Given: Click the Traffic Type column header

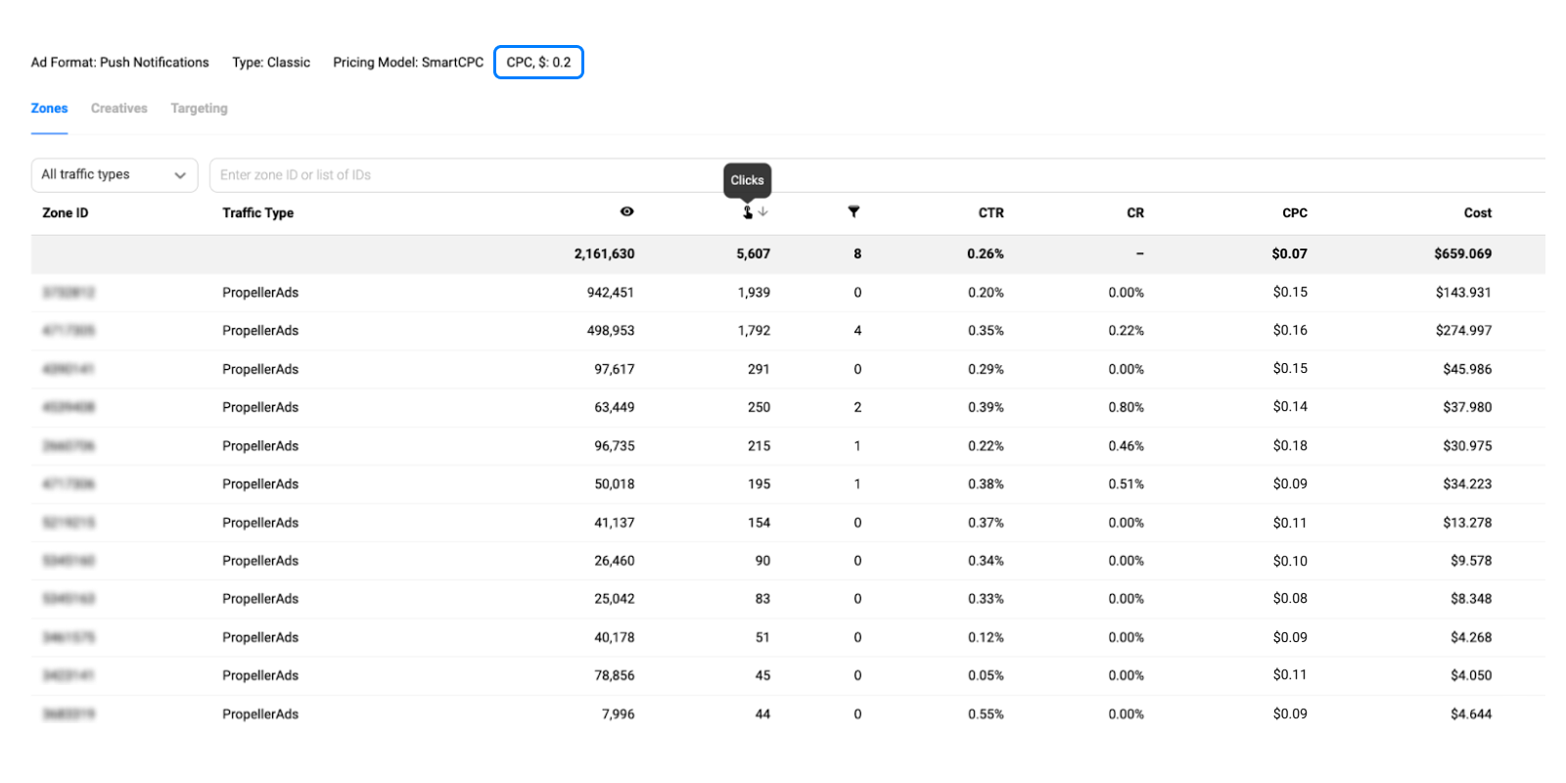Looking at the screenshot, I should 257,213.
